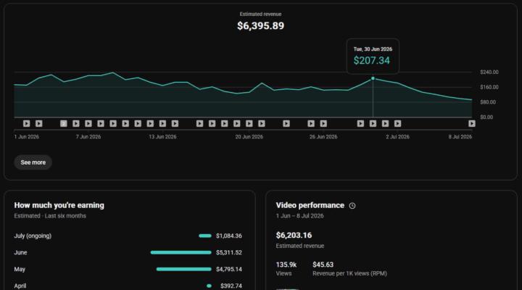Click the April row label

coord(20,286)
